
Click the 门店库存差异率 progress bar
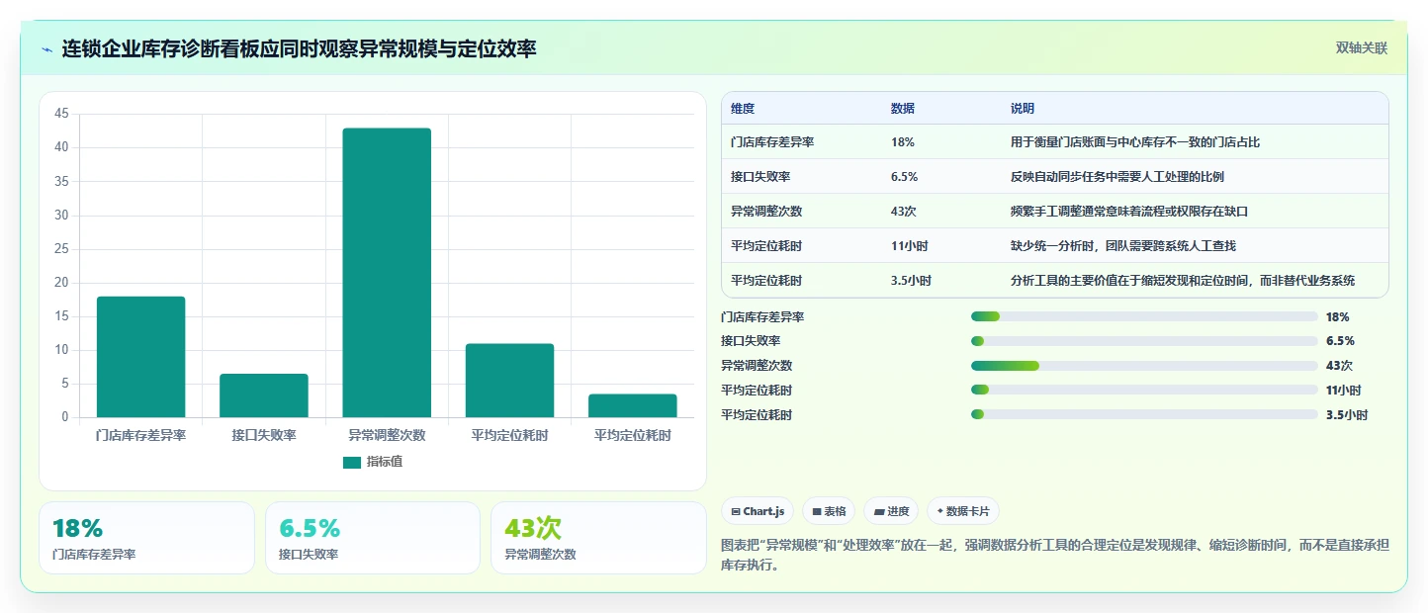[1144, 316]
